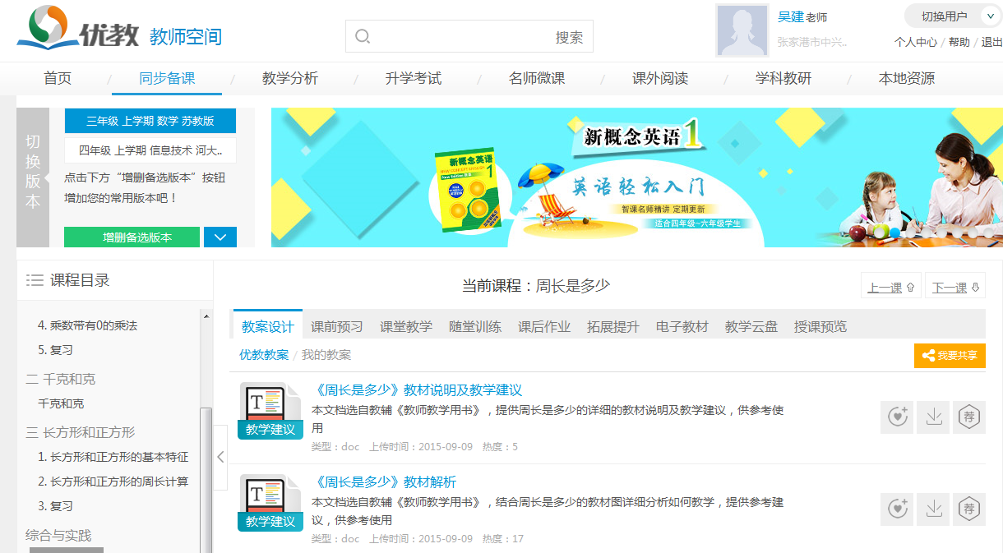
Task: Open the 教学分析 navigation menu
Action: point(289,79)
